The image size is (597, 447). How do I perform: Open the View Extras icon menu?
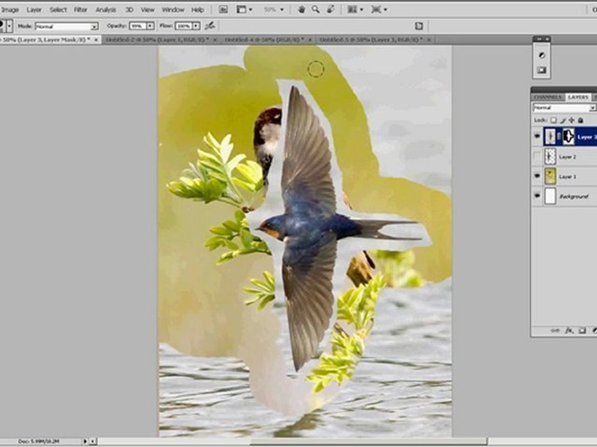pyautogui.click(x=244, y=9)
